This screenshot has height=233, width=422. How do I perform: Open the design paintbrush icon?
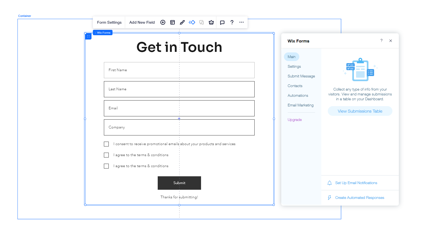point(182,22)
